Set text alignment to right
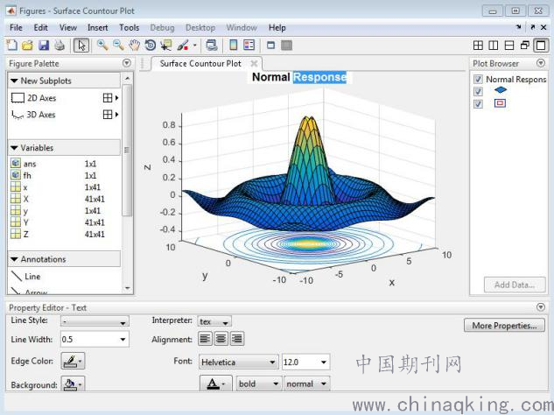This screenshot has height=415, width=554. pyautogui.click(x=237, y=339)
